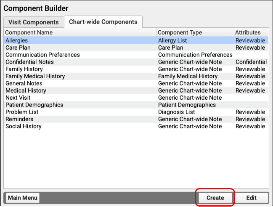
Task: Switch to Visit Components tab
Action: point(33,22)
